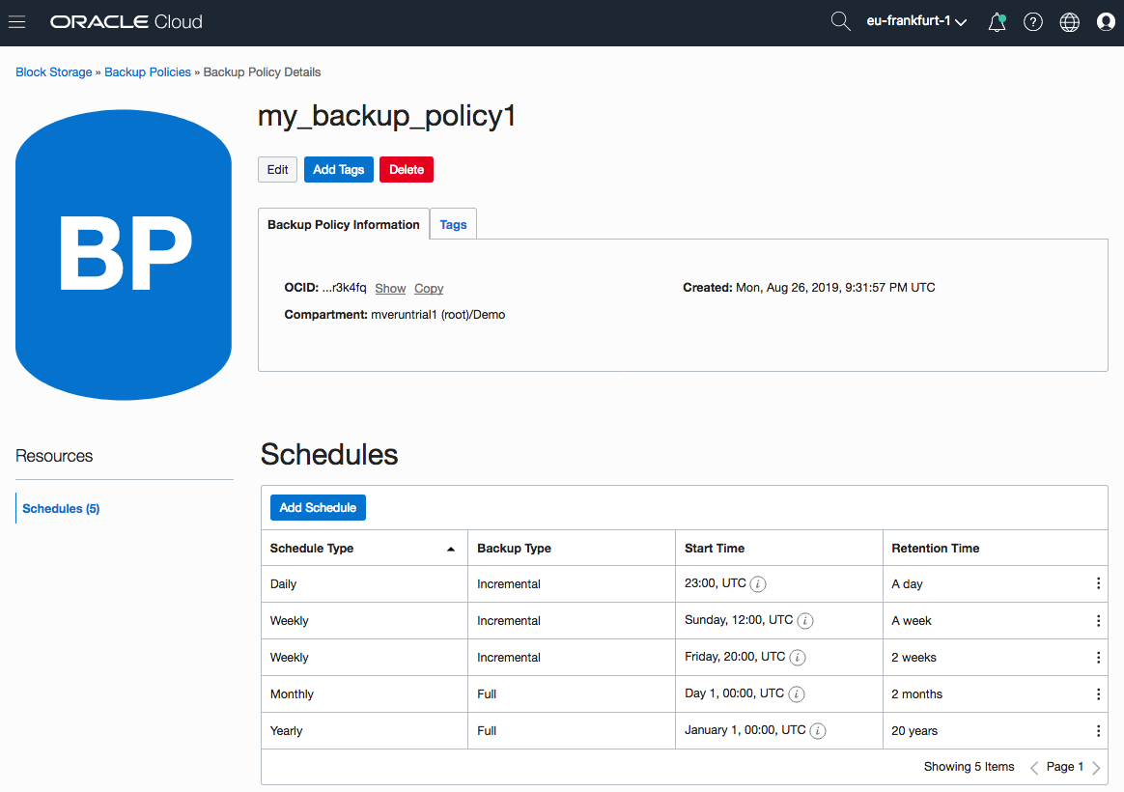Click the language globe icon
Viewport: 1124px width, 792px height.
[x=1070, y=22]
